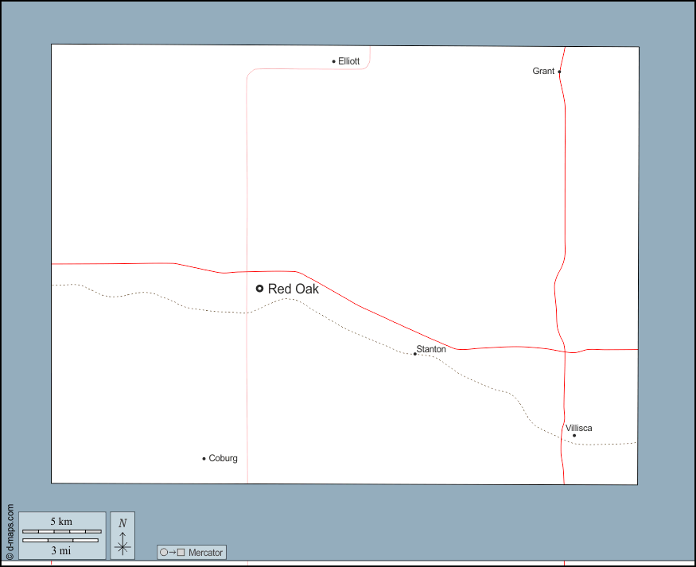696x567 pixels.
Task: Select the Stanton text label
Action: tap(431, 349)
